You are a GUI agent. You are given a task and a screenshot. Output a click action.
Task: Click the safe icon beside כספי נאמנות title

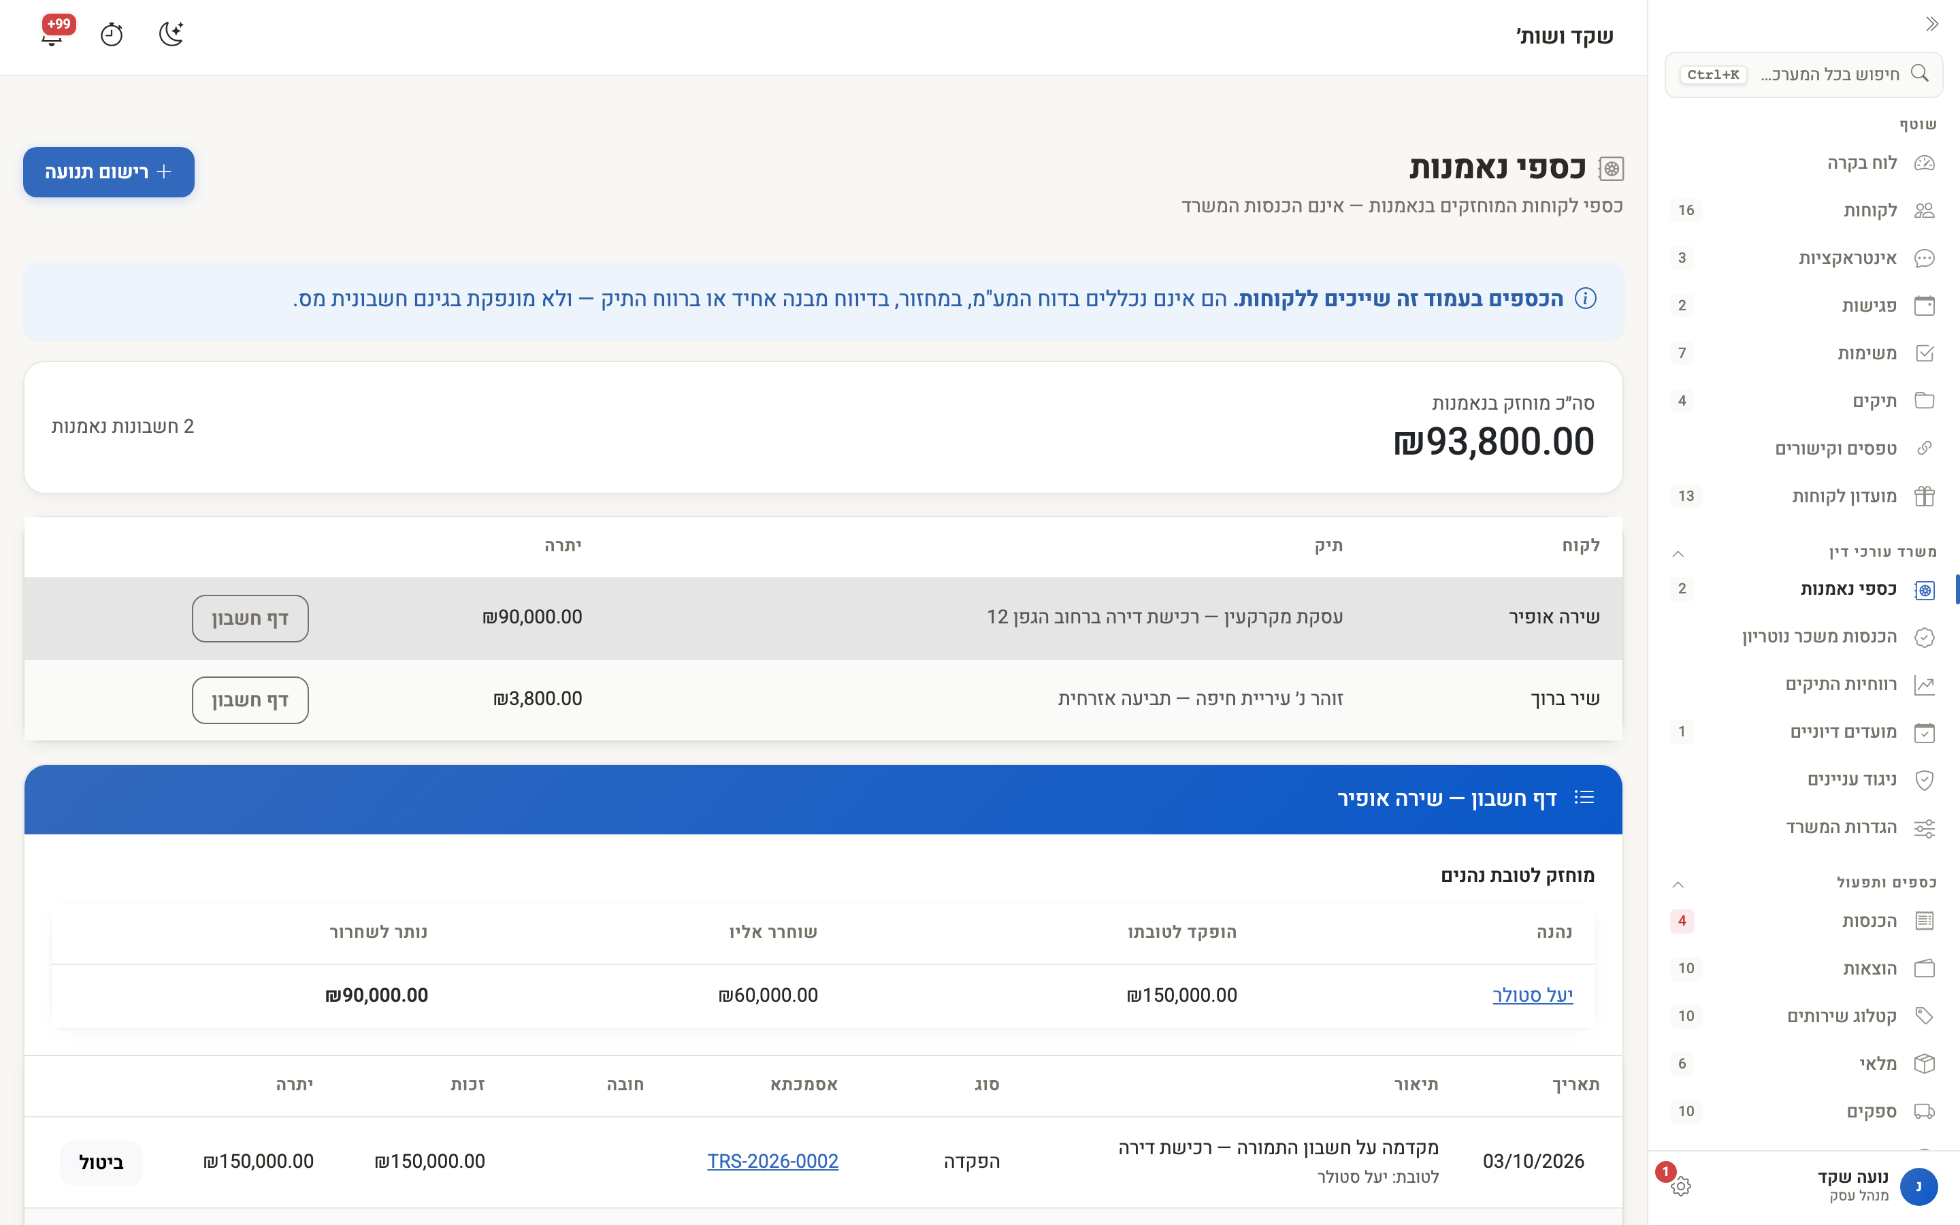point(1611,169)
